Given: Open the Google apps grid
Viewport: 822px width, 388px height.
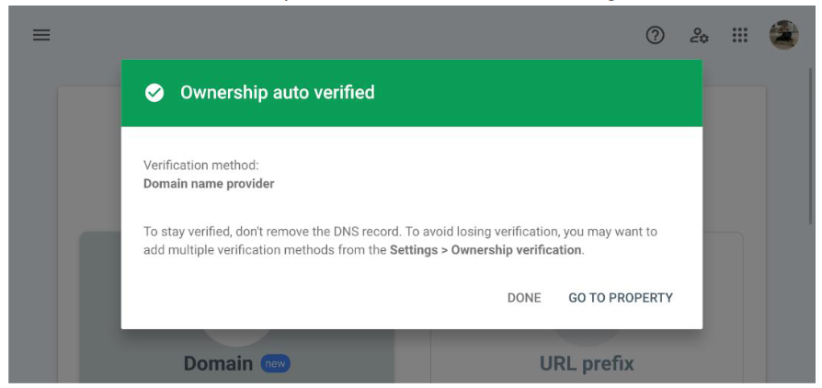Looking at the screenshot, I should (739, 36).
